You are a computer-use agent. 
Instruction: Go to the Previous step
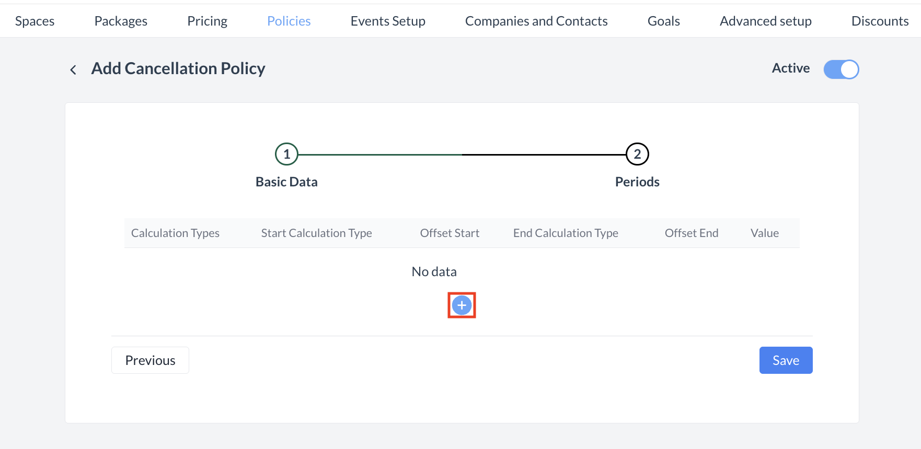150,360
